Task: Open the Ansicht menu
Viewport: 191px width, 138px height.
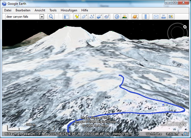Action: coord(40,10)
